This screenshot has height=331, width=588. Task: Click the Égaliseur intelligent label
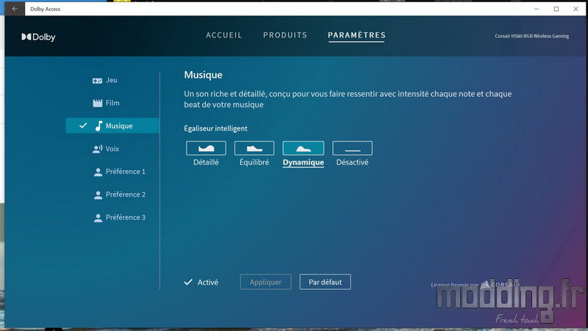215,128
